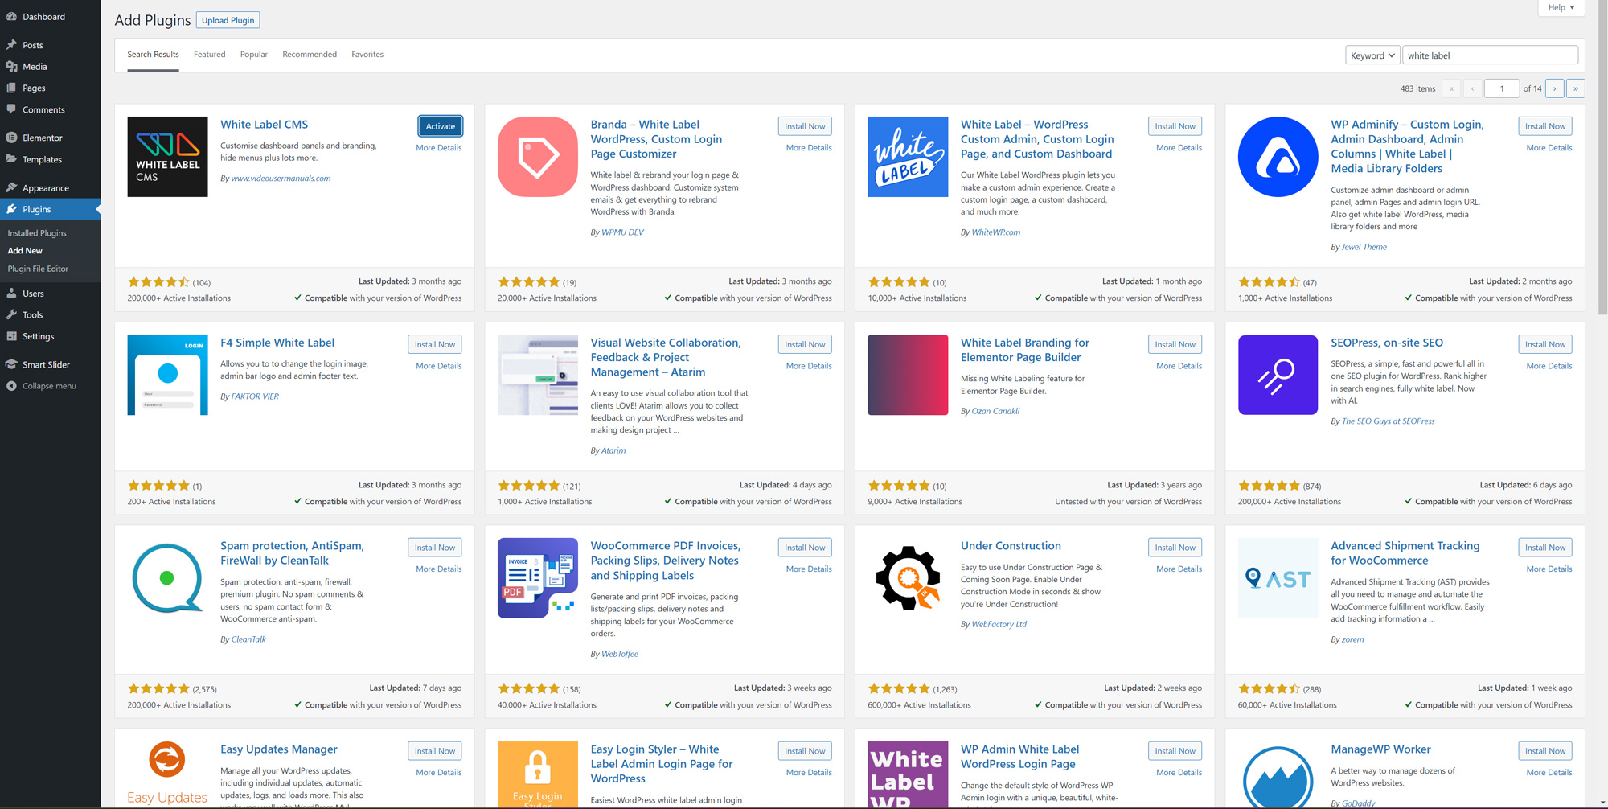Jump to the last results page
The image size is (1608, 809).
[1575, 88]
